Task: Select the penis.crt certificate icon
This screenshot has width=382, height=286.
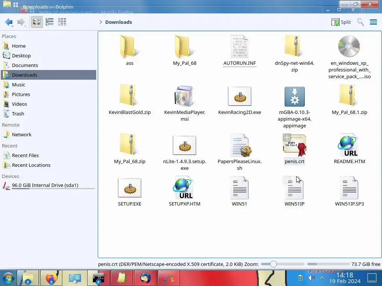Action: point(294,146)
